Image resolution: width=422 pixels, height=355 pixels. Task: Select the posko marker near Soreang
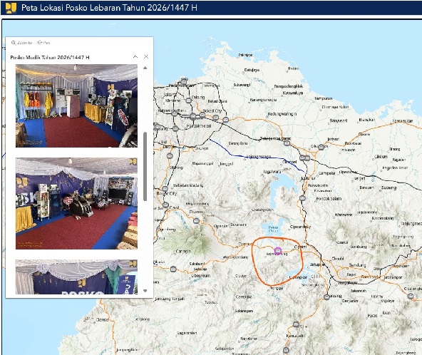[326, 297]
